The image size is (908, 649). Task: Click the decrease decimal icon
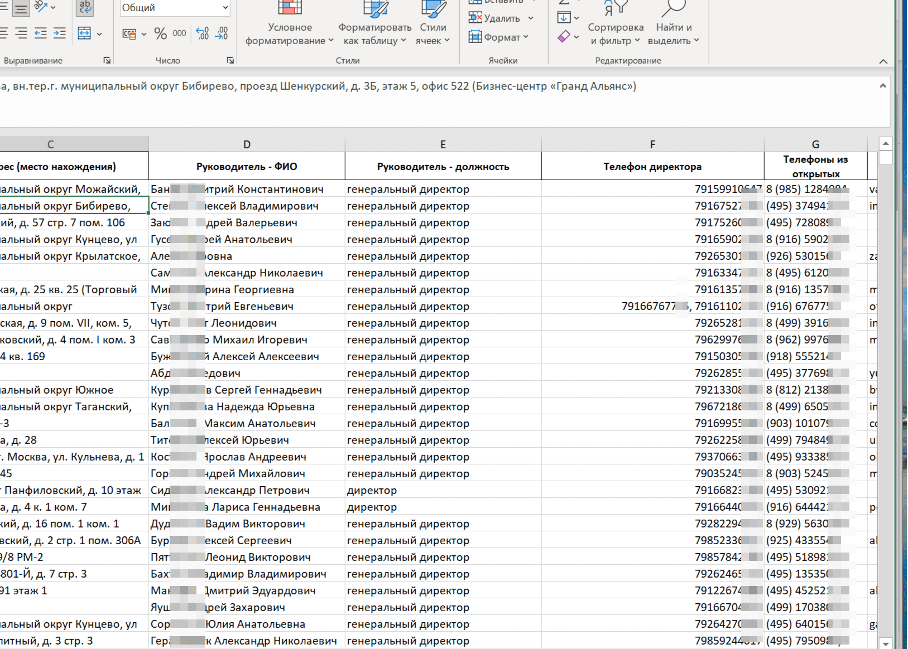click(x=222, y=33)
